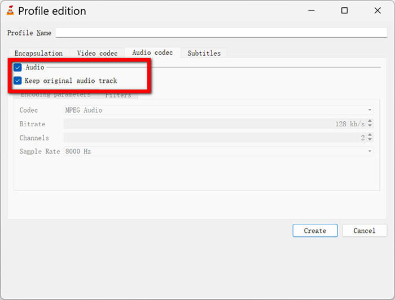
Task: Select the Encoding parameters sub-tab
Action: tap(55, 95)
